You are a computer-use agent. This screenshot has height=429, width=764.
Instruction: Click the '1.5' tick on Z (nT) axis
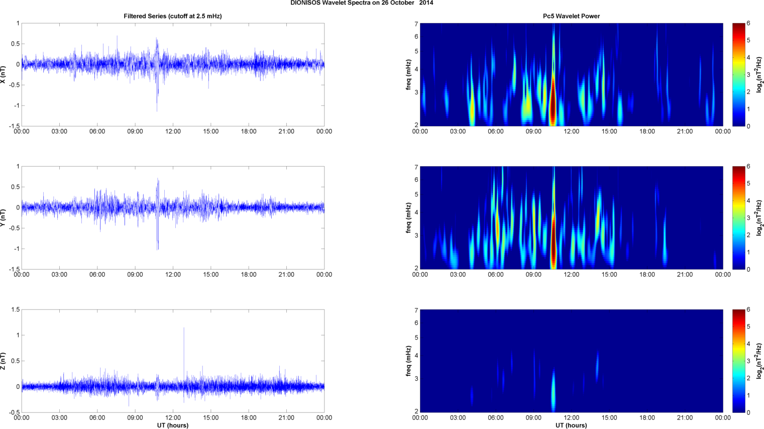tap(16, 309)
